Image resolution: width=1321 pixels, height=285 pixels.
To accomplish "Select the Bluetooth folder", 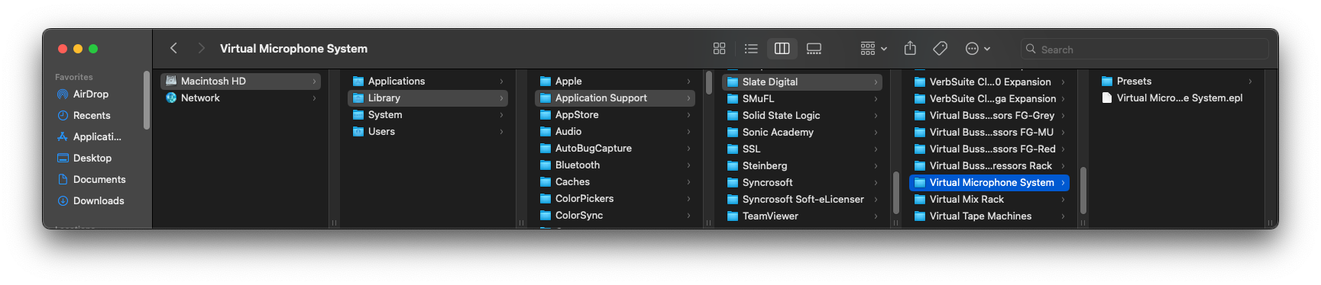I will coord(615,165).
